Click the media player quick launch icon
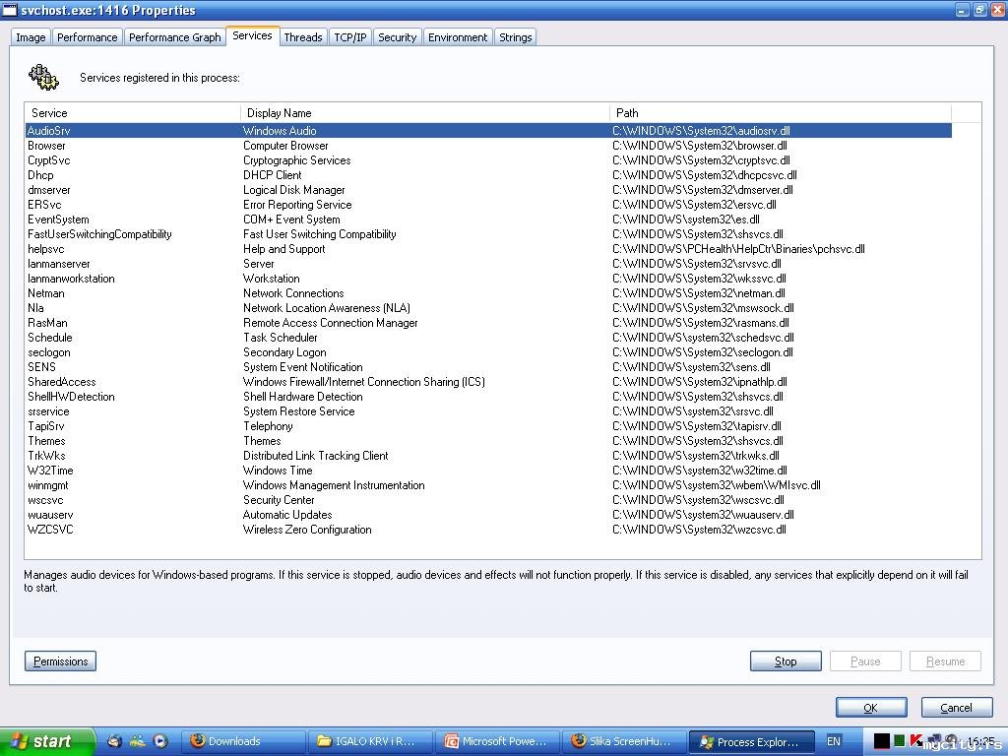Image resolution: width=1008 pixels, height=756 pixels. point(160,741)
